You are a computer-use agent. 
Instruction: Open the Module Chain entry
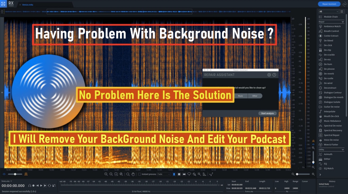[x=328, y=17]
